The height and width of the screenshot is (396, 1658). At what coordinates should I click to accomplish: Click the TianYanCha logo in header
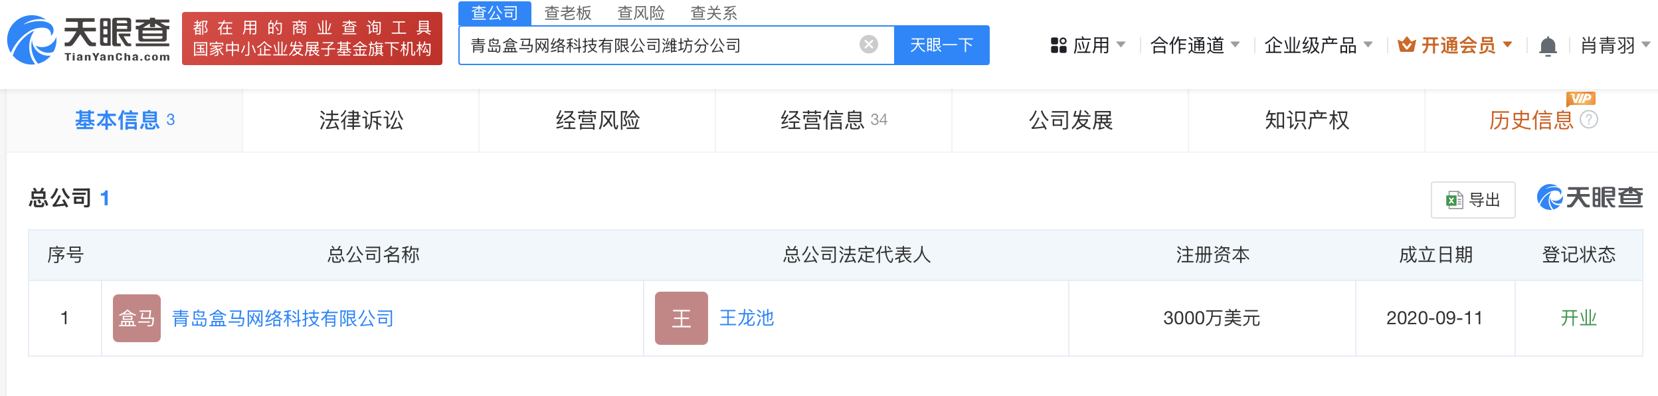click(88, 40)
